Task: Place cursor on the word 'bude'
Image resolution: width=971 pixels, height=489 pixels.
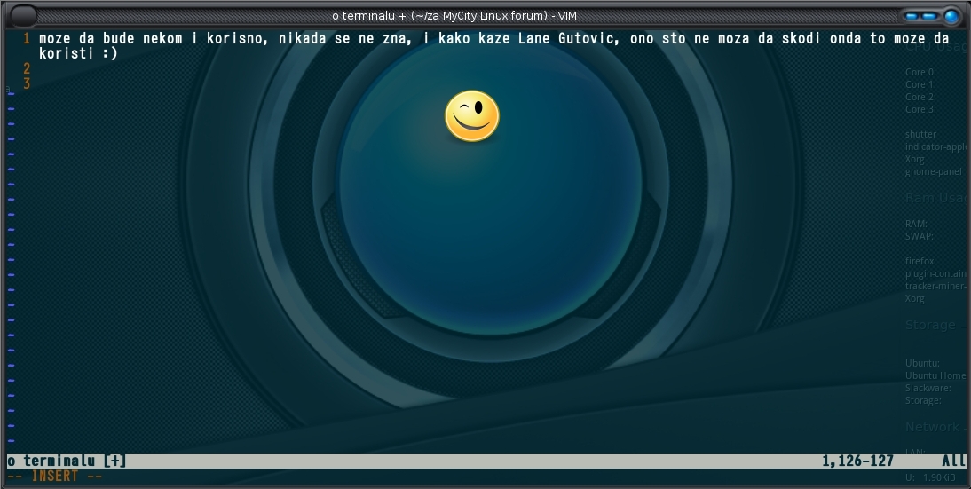Action: click(118, 38)
